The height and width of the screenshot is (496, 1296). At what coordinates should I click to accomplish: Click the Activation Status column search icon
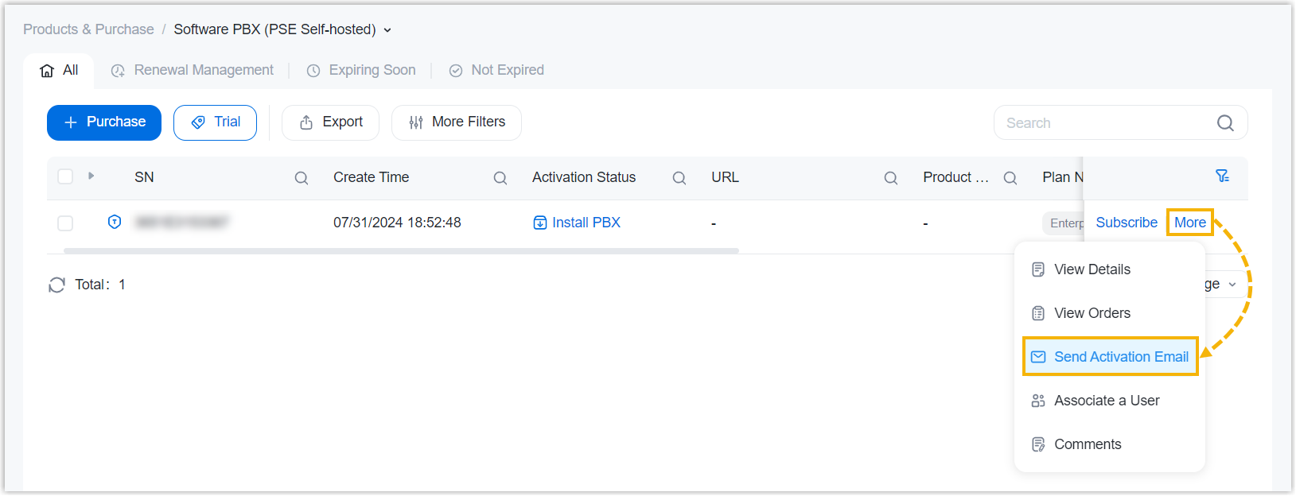pyautogui.click(x=679, y=178)
